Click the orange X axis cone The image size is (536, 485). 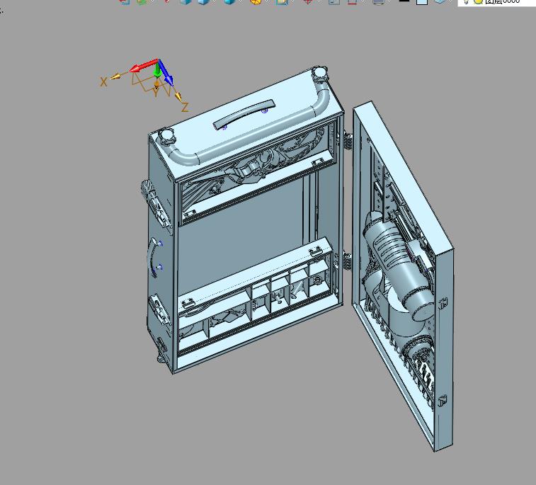pyautogui.click(x=115, y=76)
